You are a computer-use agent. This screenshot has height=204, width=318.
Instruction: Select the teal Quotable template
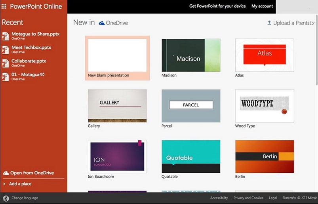click(191, 156)
